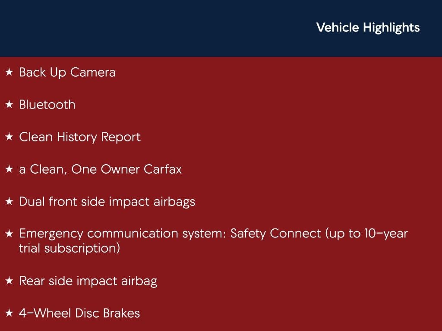
Task: Click the Clean History Report entry
Action: coord(80,137)
